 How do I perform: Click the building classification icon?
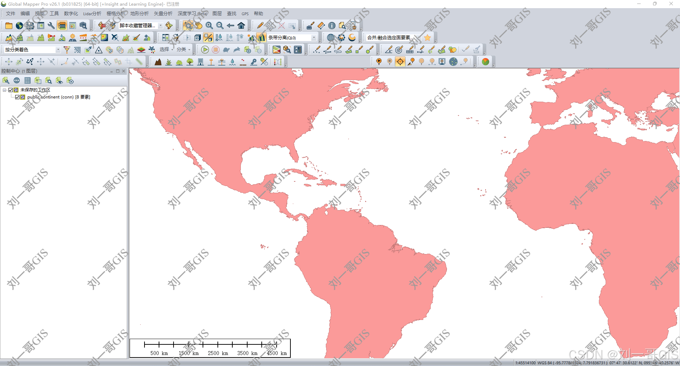pos(200,62)
